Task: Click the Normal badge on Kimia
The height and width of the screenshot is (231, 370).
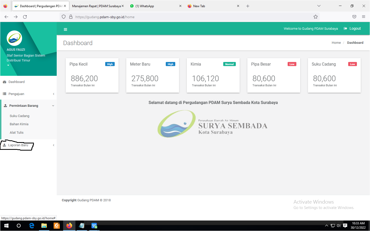Action: coord(229,64)
